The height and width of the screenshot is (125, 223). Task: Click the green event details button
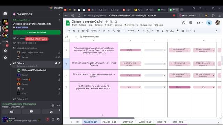coord(37,32)
